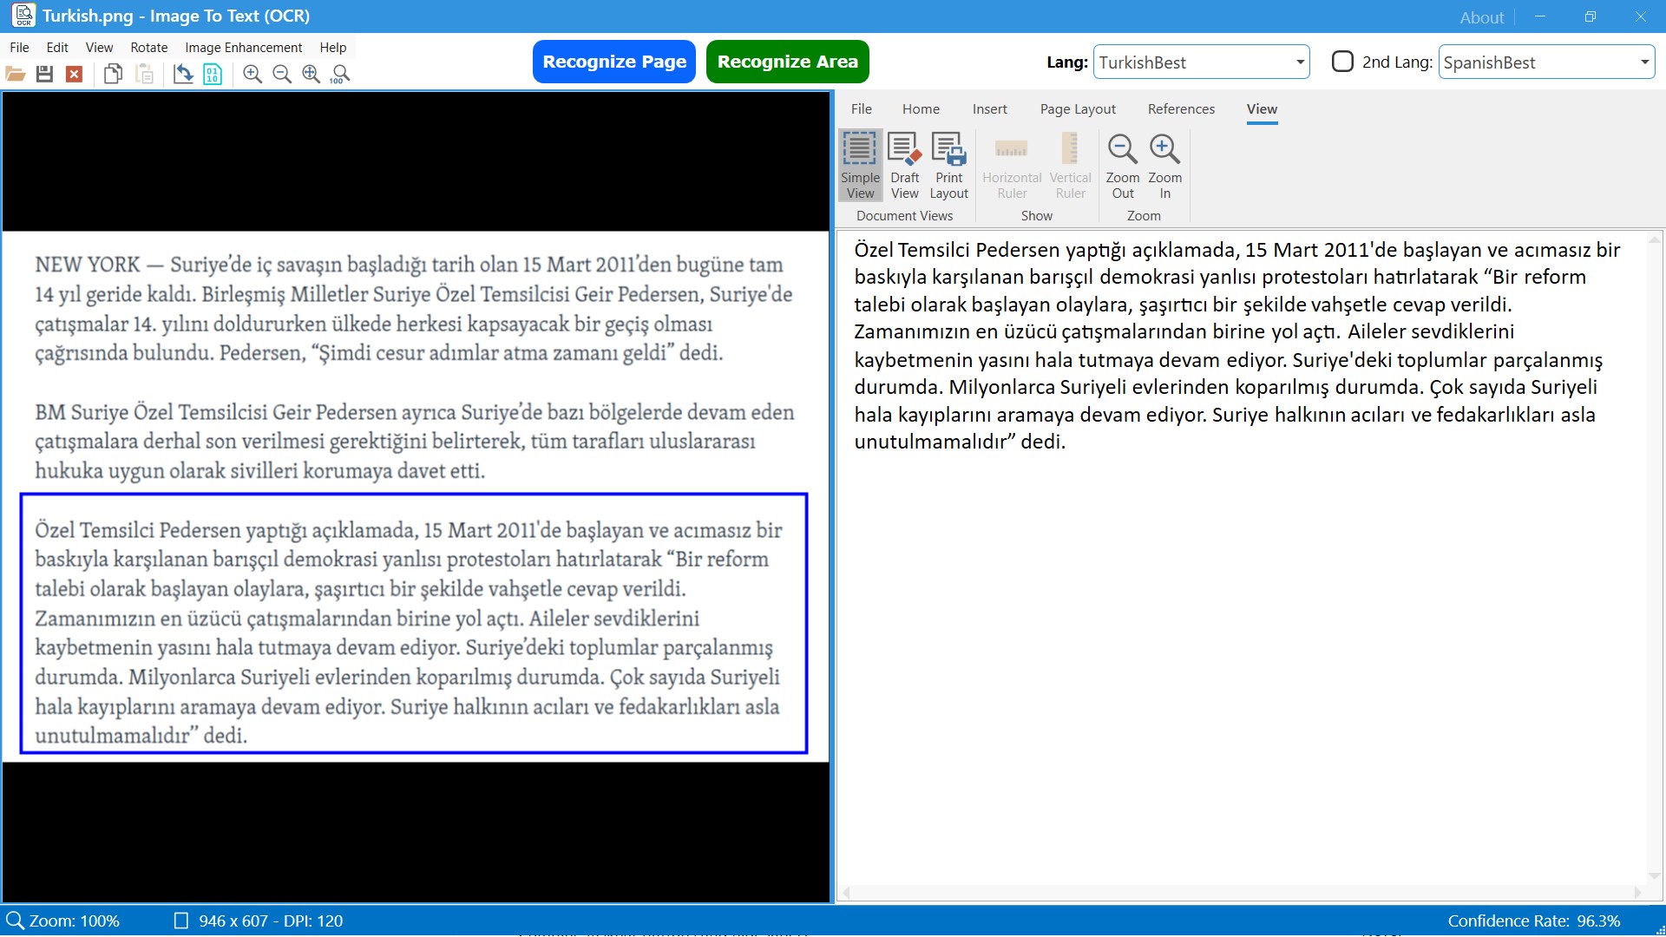1666x937 pixels.
Task: Click the zoom magnifier in status bar
Action: pos(15,921)
